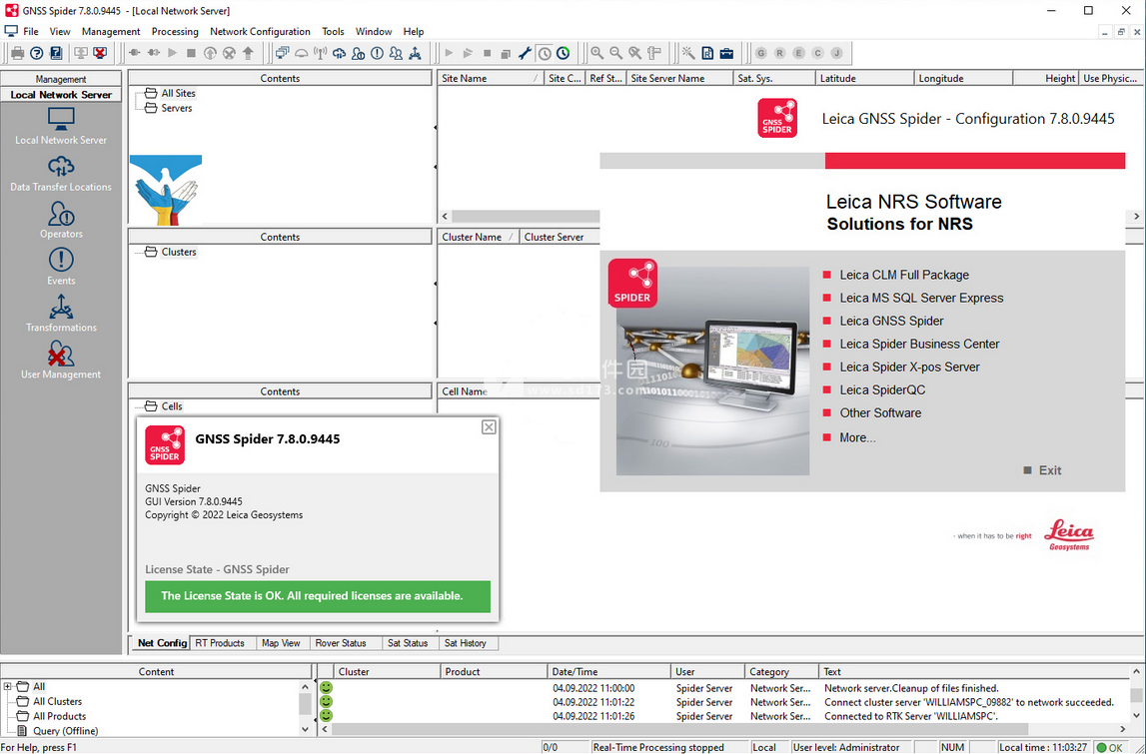Screen dimensions: 1146x754
Task: Toggle the grey clock toolbar button
Action: pyautogui.click(x=545, y=53)
